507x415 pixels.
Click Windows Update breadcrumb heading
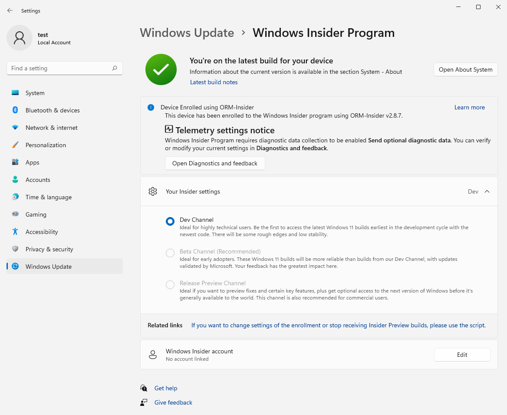[187, 33]
